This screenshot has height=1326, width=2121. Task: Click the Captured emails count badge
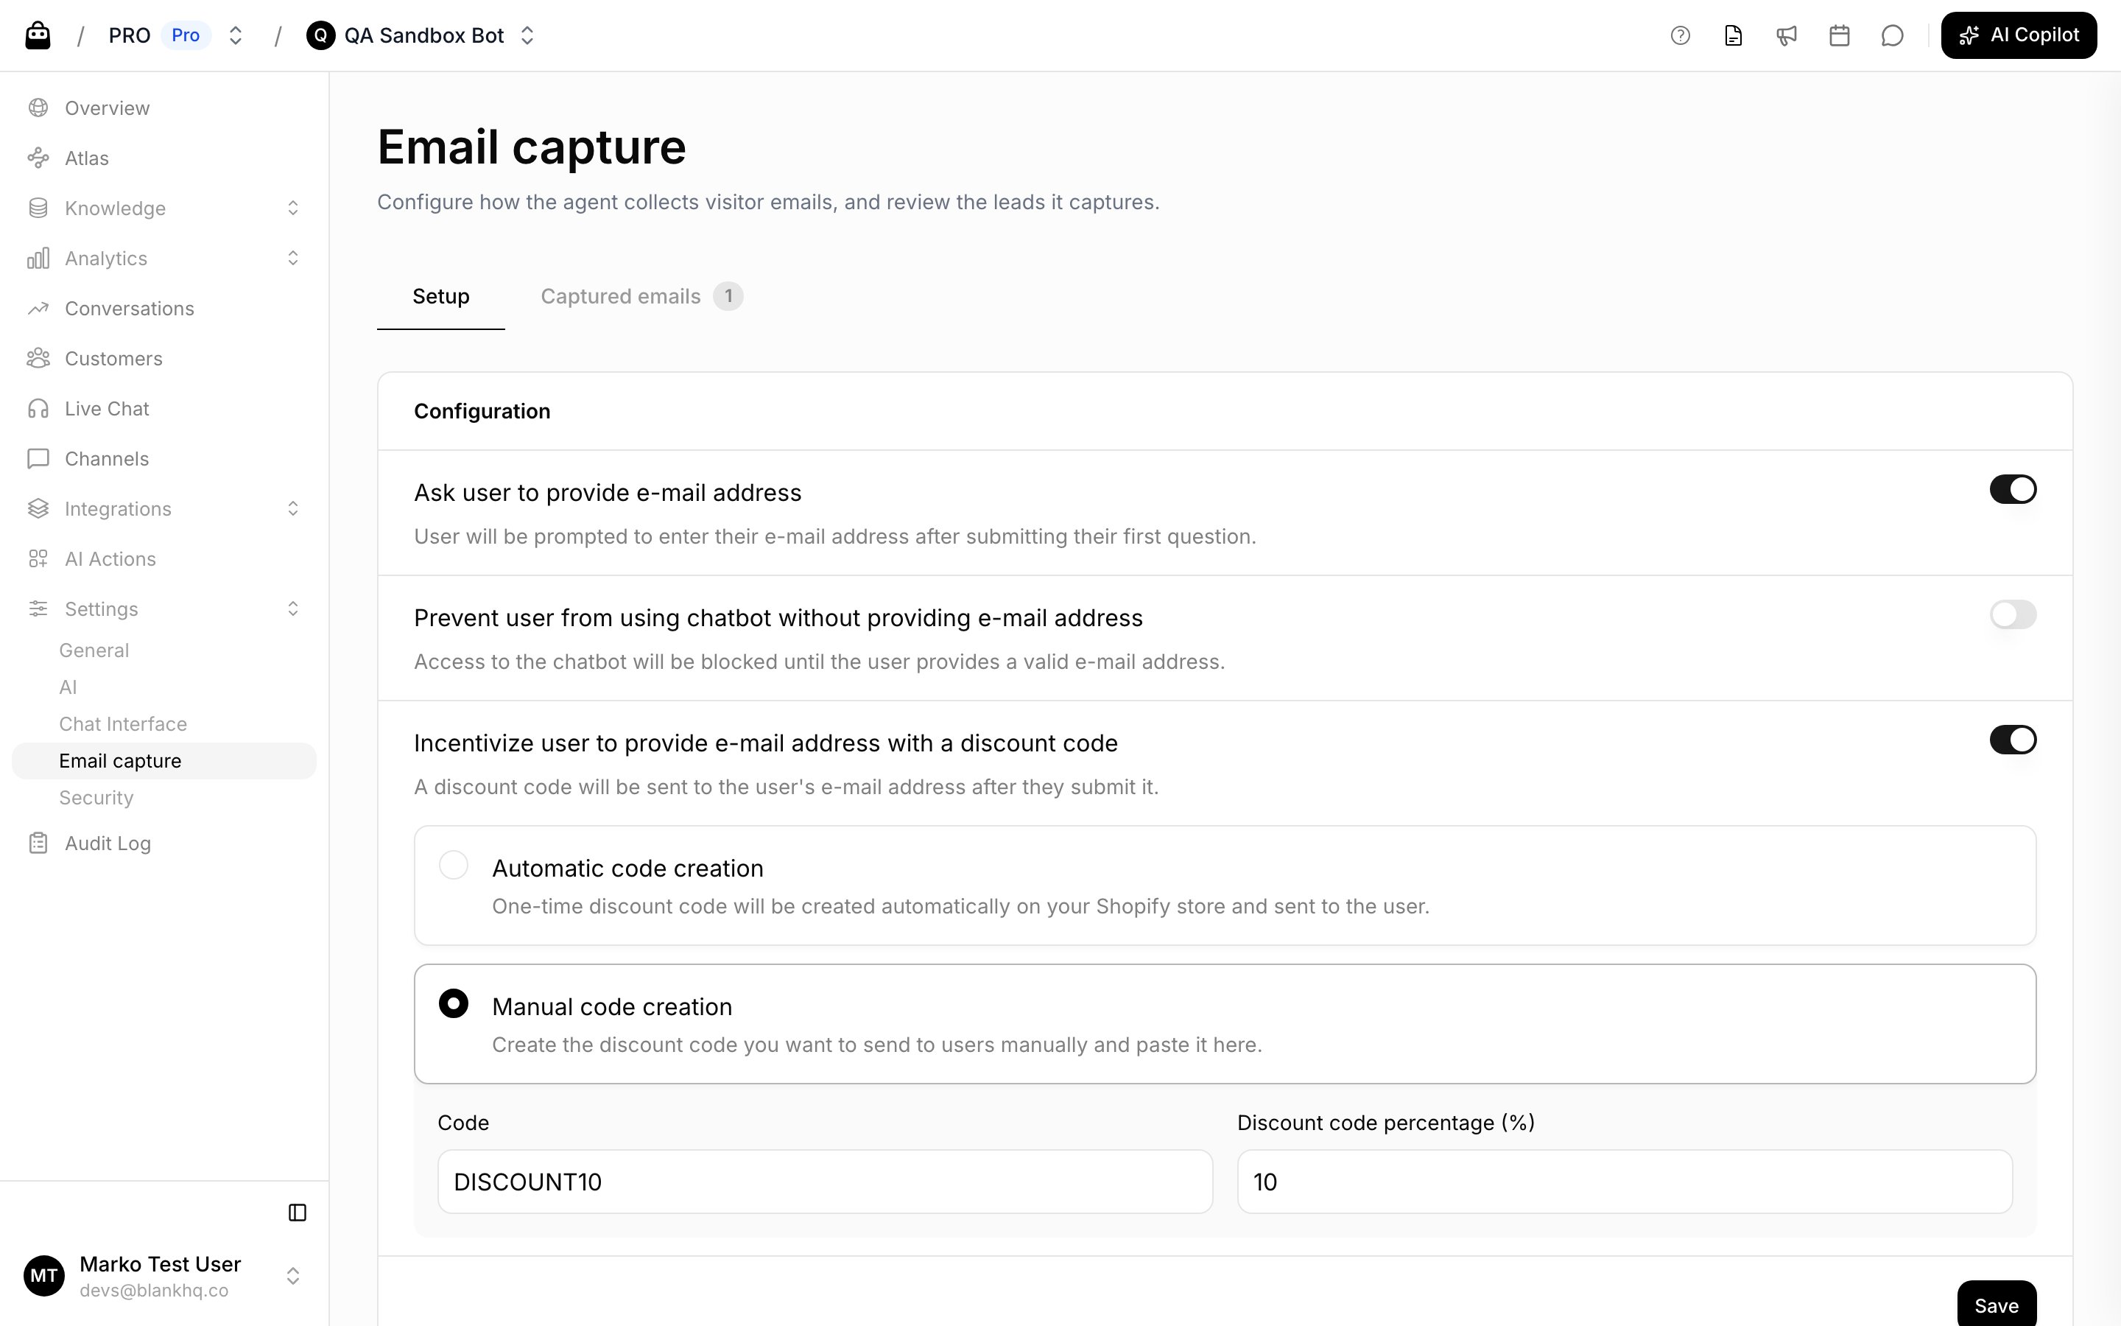point(728,296)
